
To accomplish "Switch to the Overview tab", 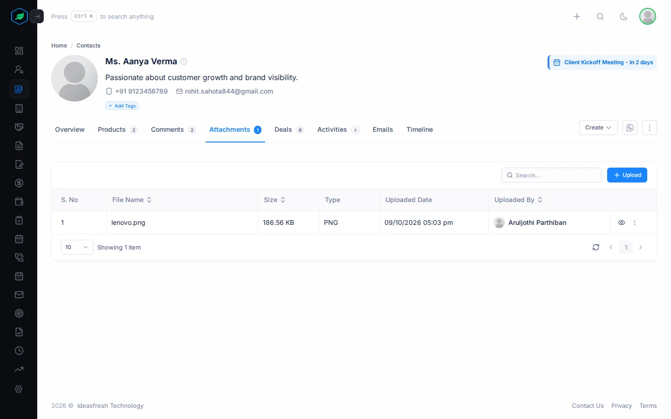I will pyautogui.click(x=70, y=129).
